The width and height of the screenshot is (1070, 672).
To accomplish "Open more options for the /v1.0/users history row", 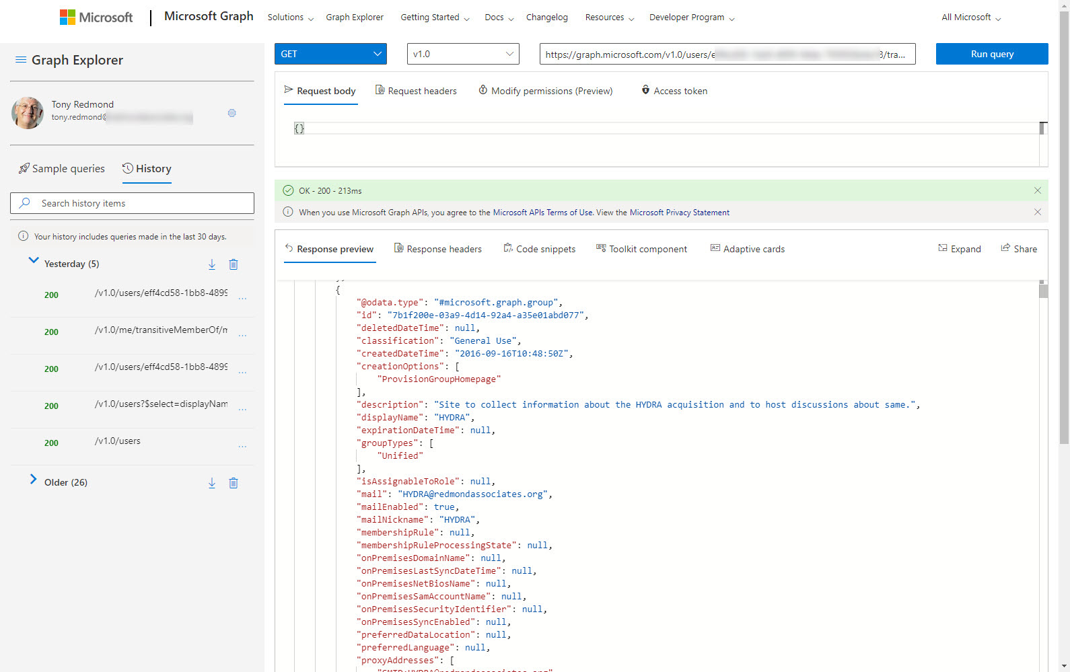I will (x=242, y=446).
